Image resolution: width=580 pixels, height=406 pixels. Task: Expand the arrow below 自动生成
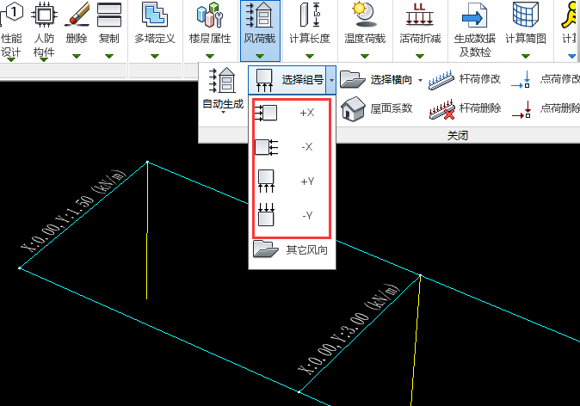click(x=223, y=112)
